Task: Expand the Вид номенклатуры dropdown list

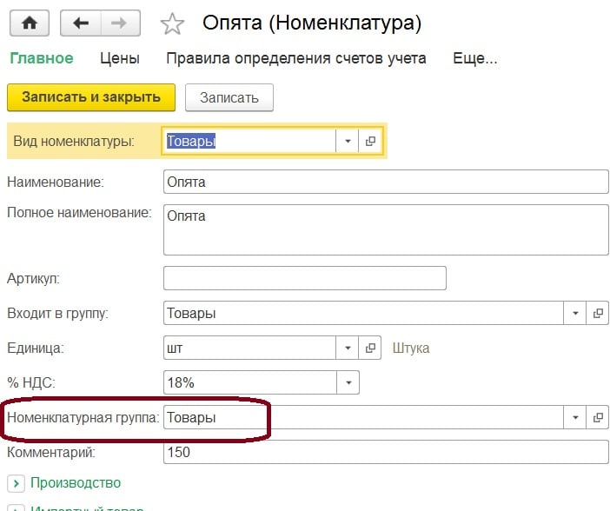Action: [348, 141]
